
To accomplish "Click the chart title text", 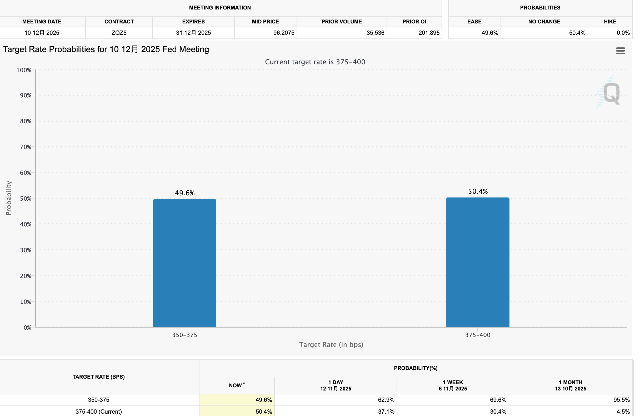I will tap(106, 49).
